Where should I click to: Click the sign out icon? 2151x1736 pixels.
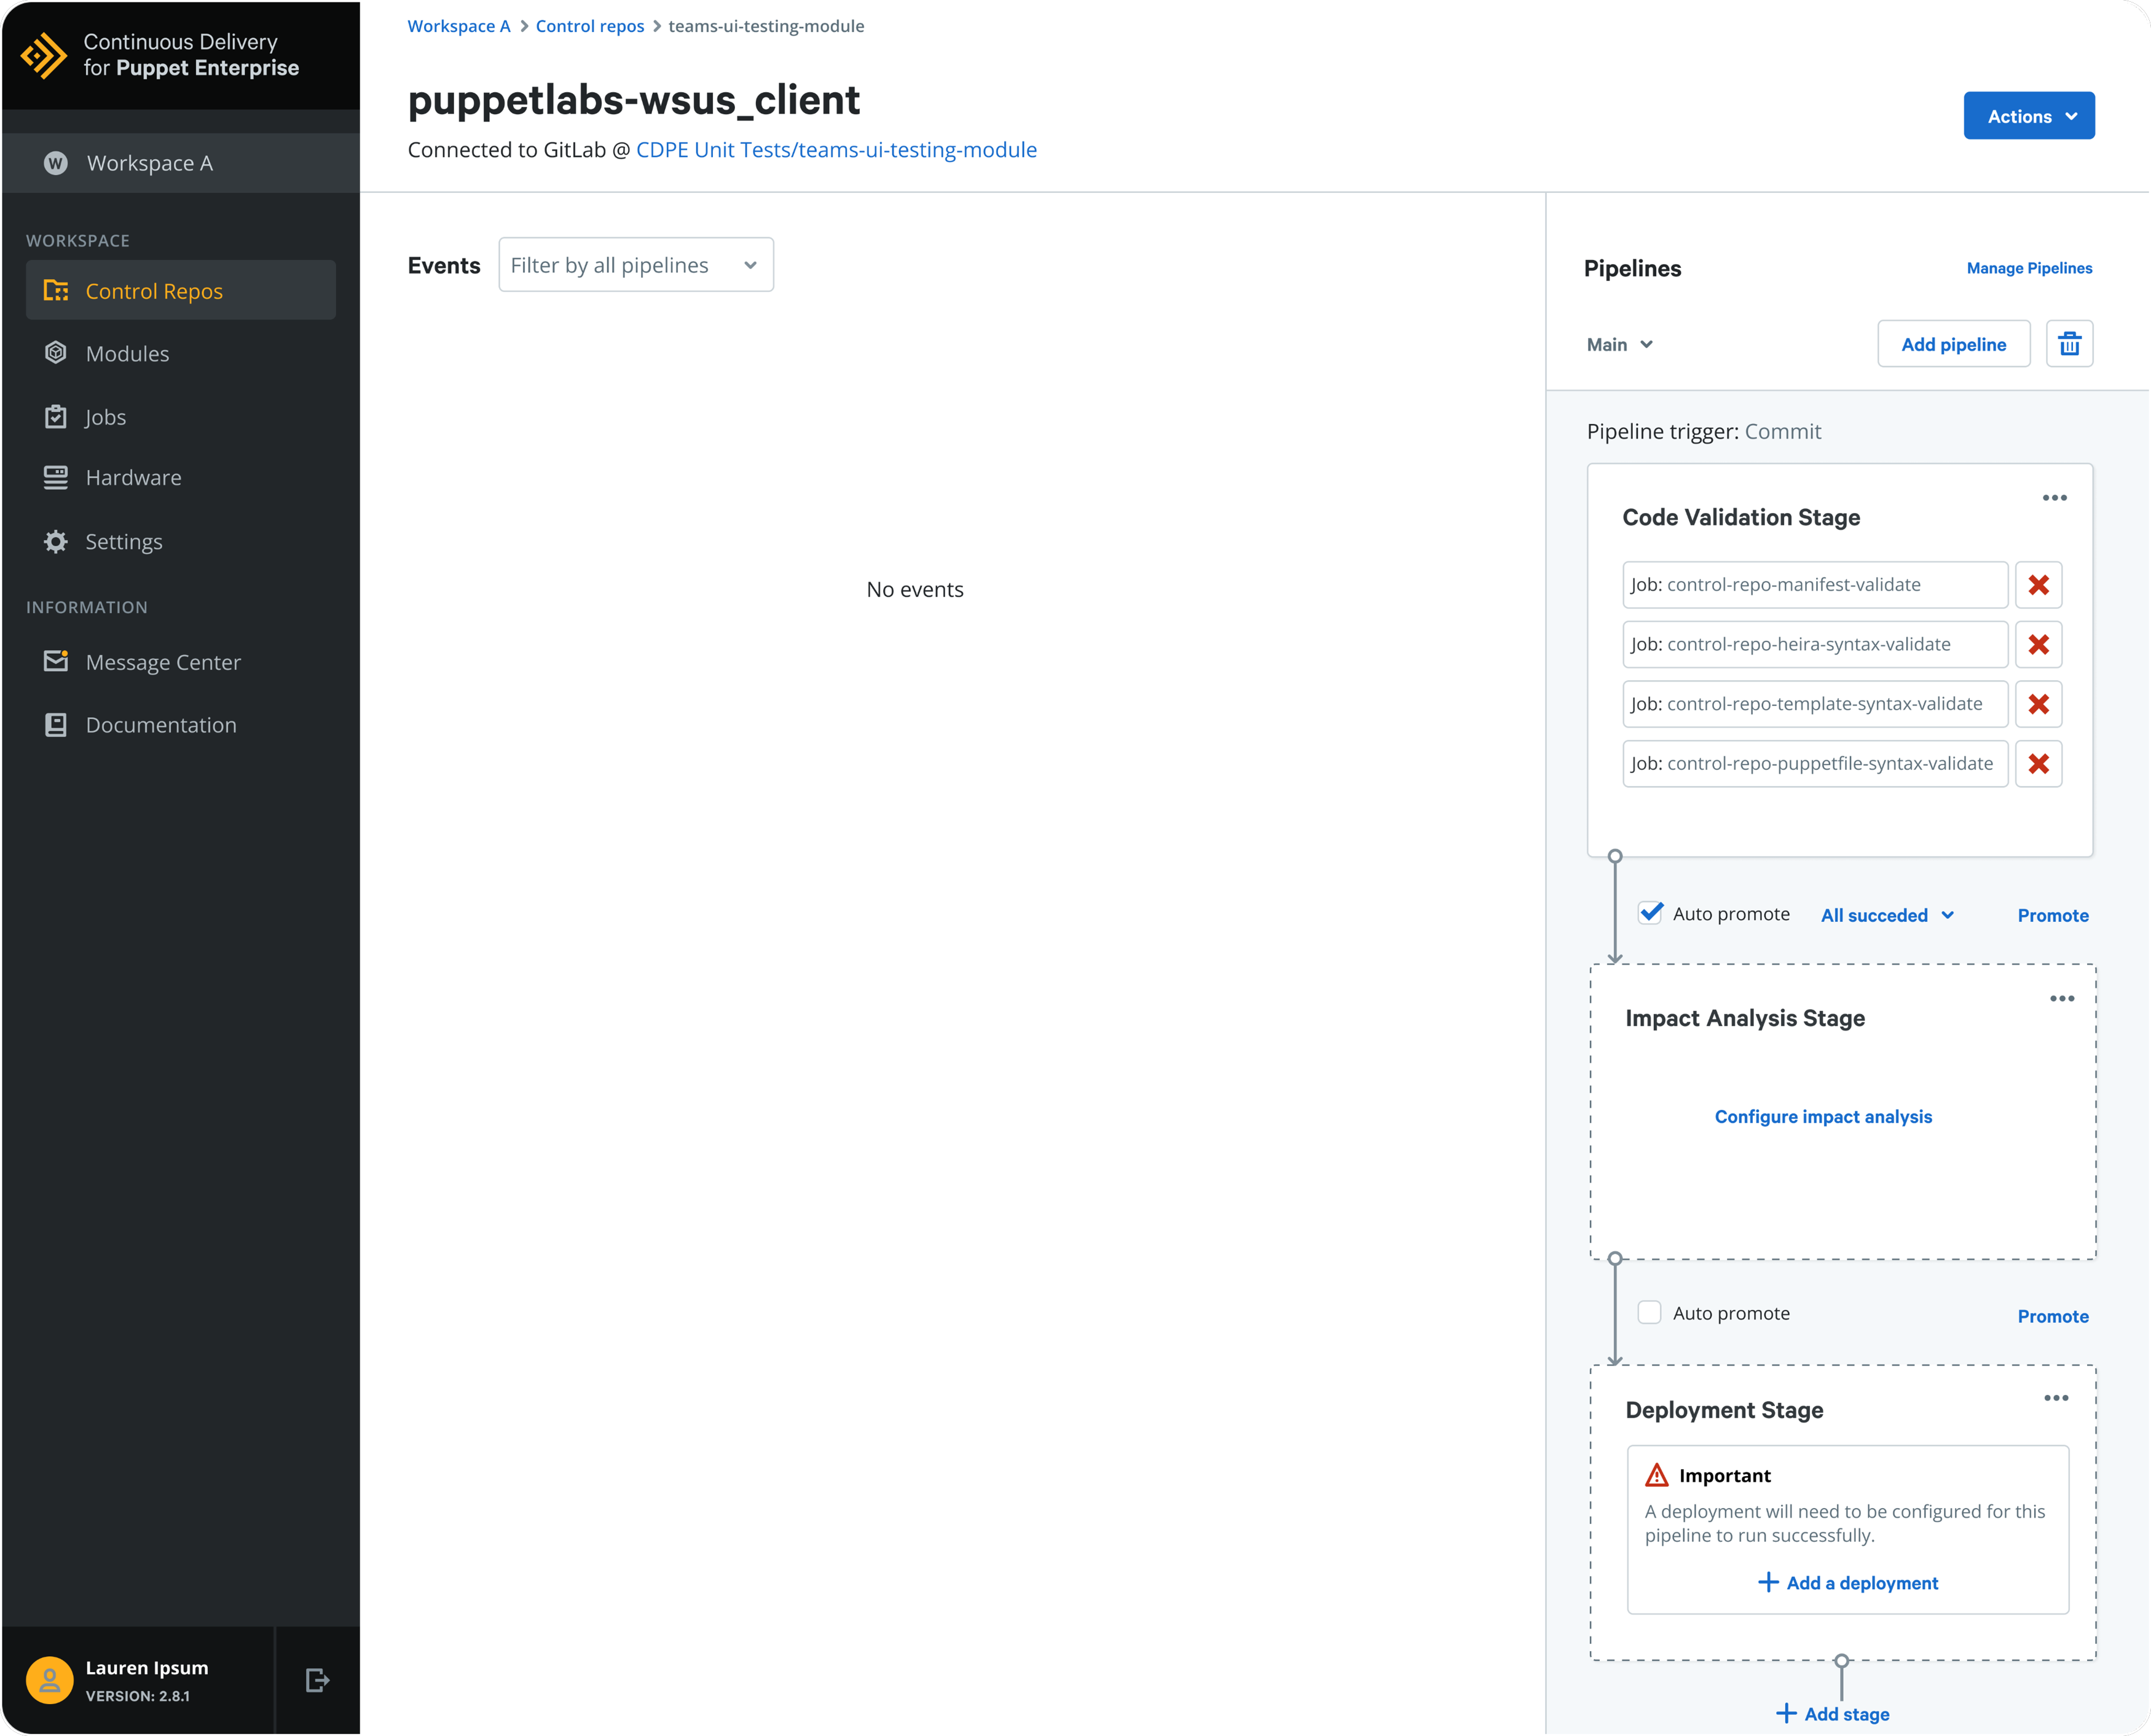point(318,1680)
